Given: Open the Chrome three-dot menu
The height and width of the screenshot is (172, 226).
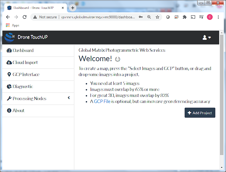Looking at the screenshot, I should coord(218,17).
